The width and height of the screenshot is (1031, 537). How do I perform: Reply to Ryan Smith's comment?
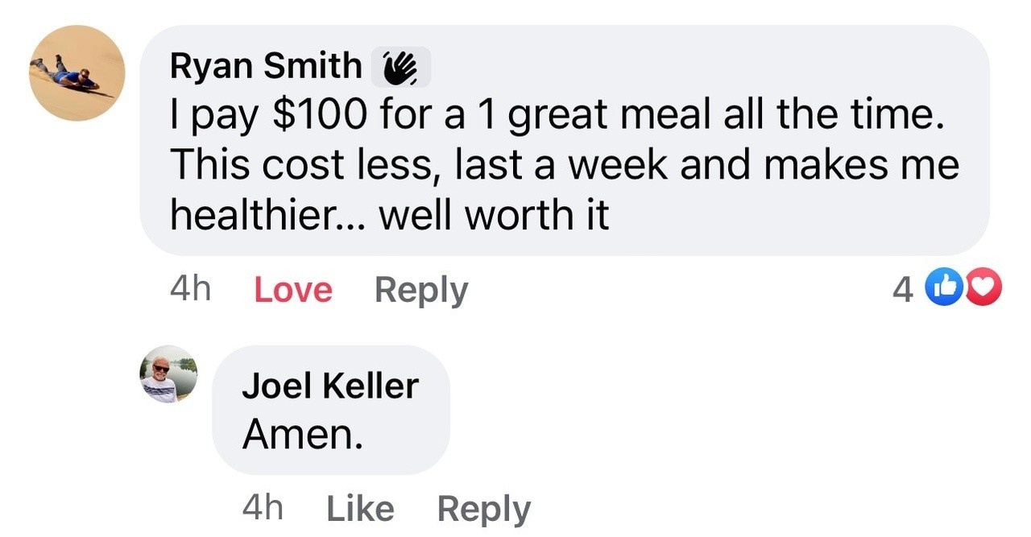pos(420,290)
